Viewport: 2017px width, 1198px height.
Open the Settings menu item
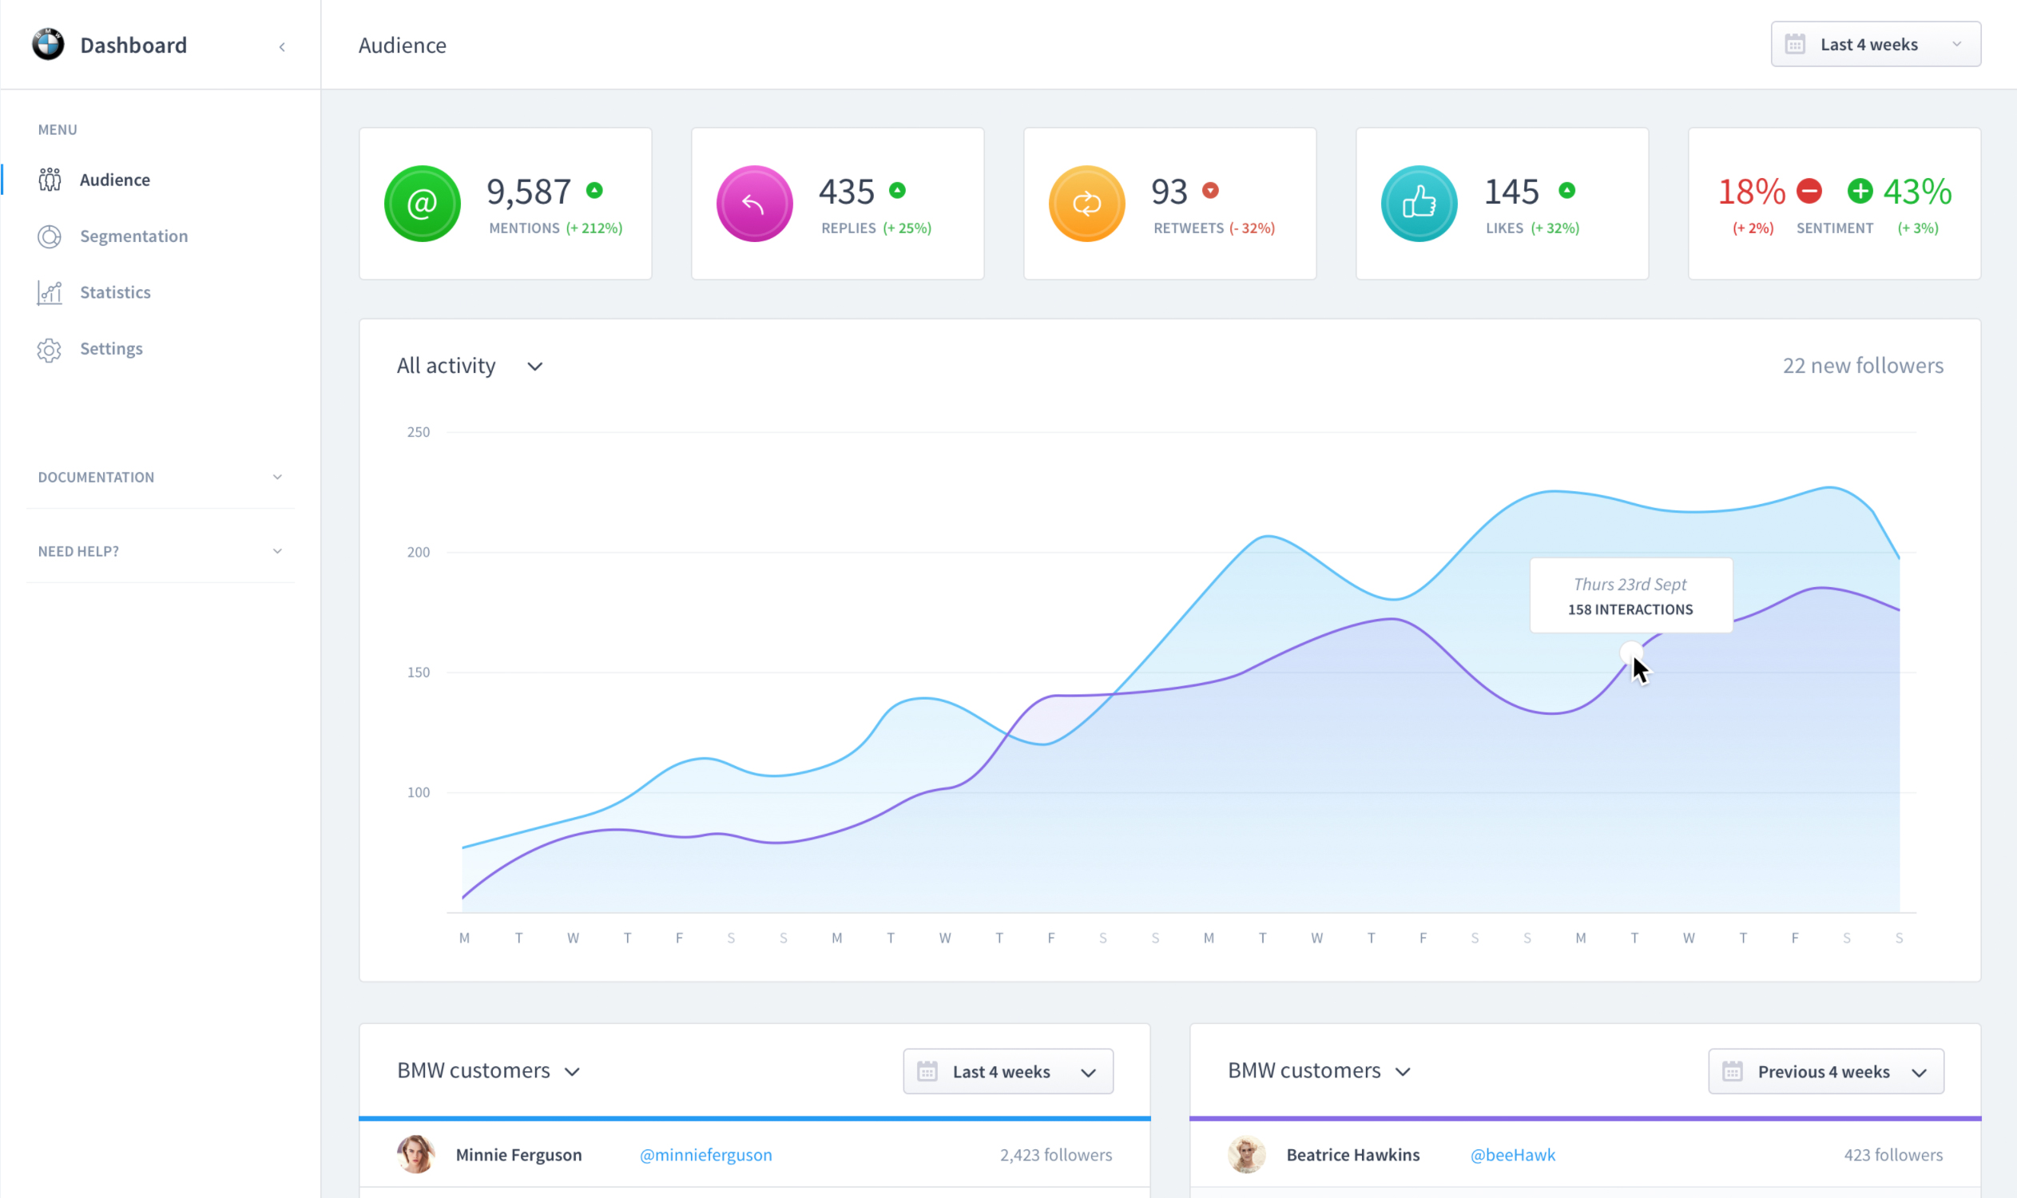(x=110, y=349)
